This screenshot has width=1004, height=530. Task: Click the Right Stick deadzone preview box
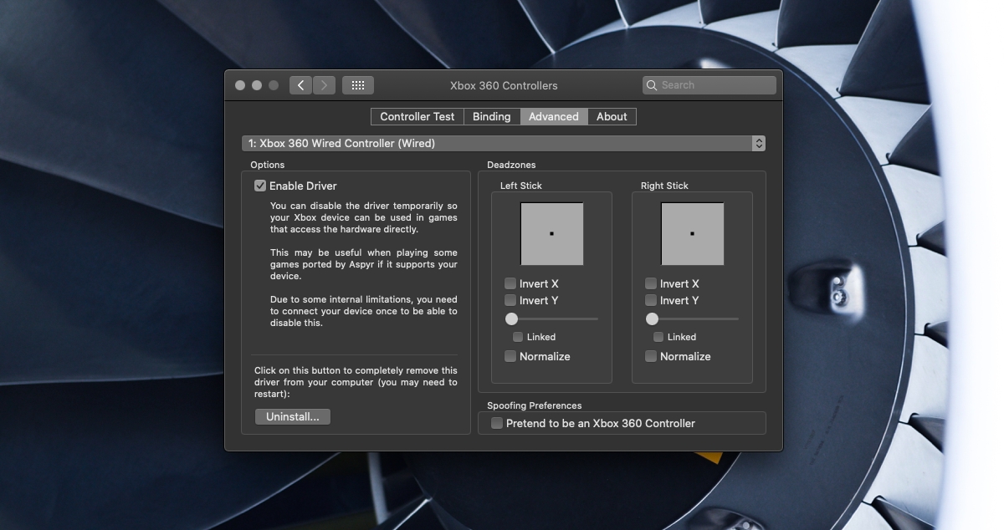point(693,234)
